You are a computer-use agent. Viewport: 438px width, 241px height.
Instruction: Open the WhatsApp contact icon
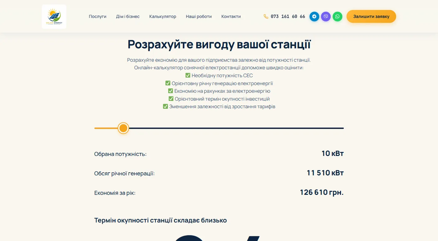tap(338, 17)
